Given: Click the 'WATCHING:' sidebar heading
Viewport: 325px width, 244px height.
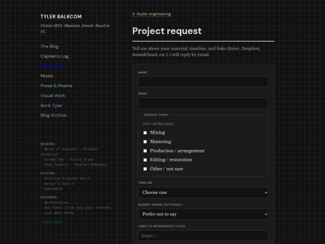Looking at the screenshot, I should point(49,197).
